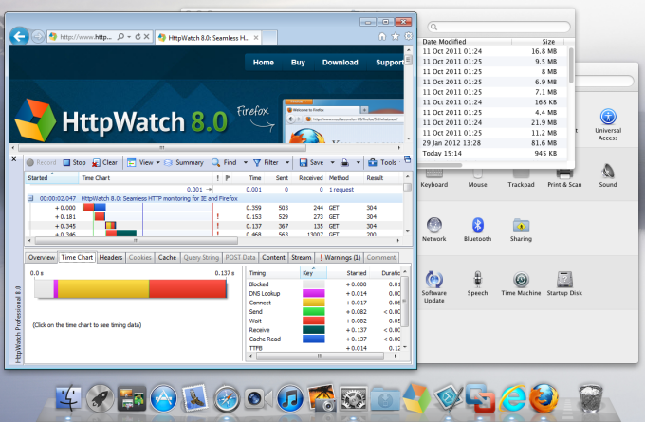Open the Summary panel

(x=184, y=162)
